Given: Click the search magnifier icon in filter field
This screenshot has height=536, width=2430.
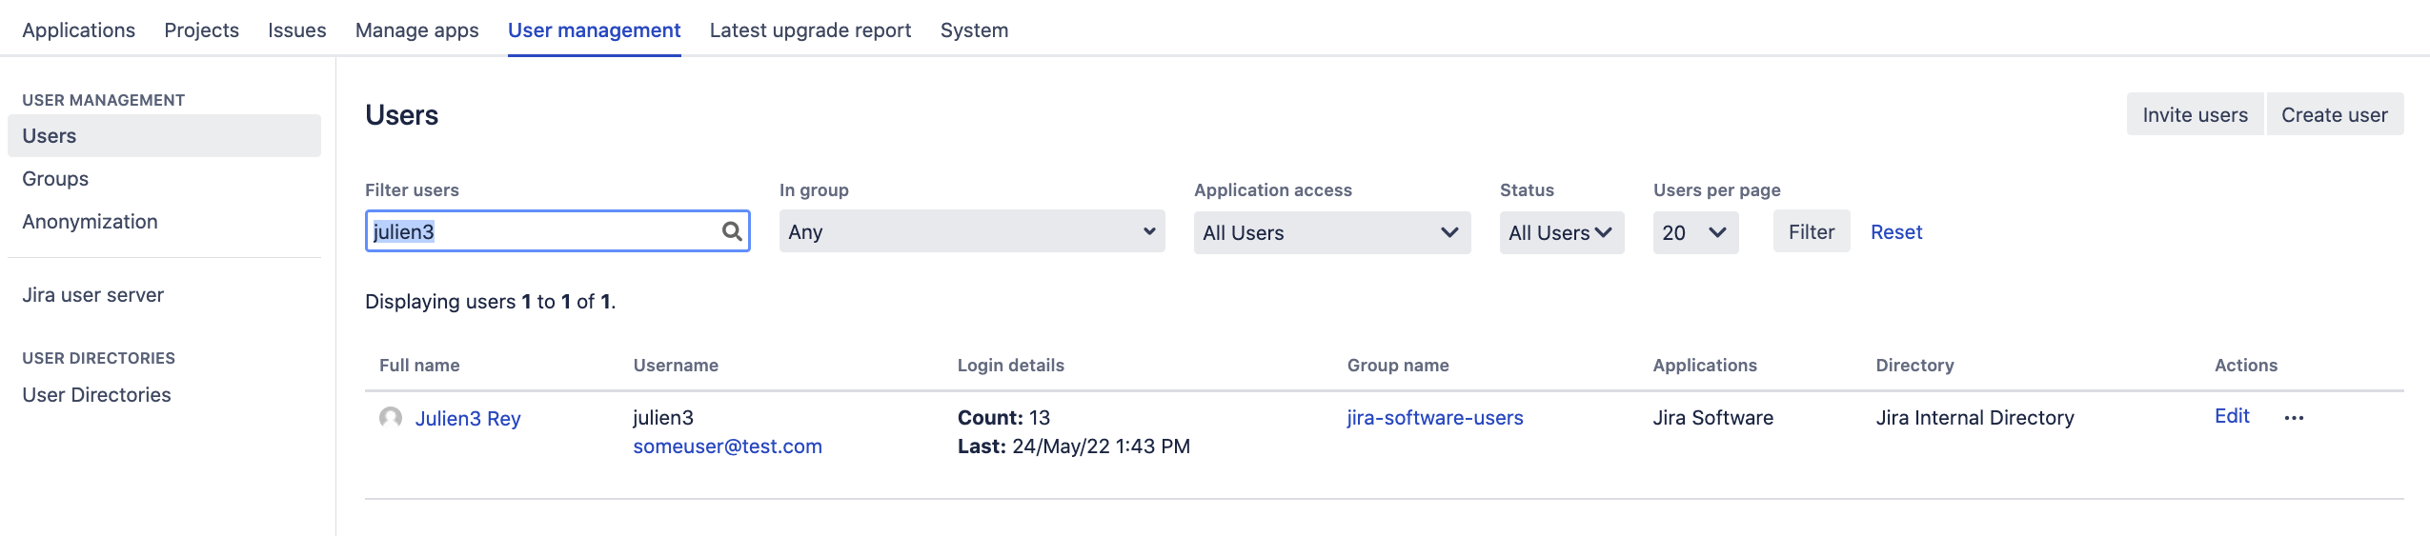Looking at the screenshot, I should [731, 231].
